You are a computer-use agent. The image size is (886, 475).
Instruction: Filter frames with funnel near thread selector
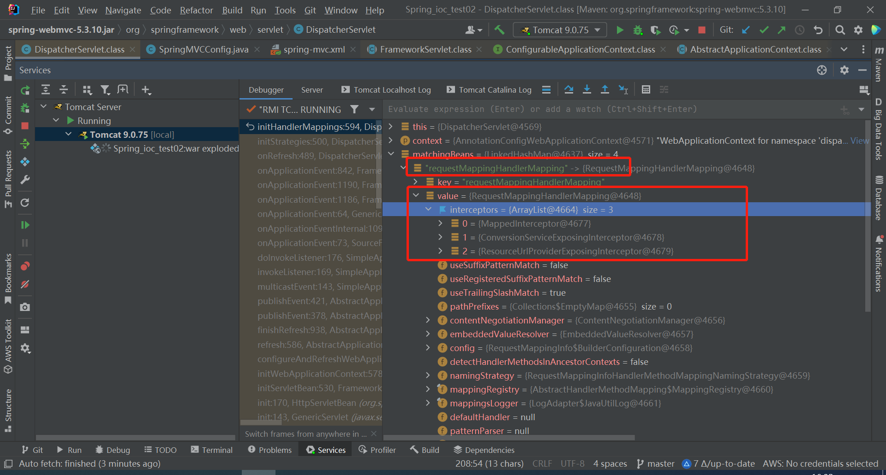pos(354,109)
